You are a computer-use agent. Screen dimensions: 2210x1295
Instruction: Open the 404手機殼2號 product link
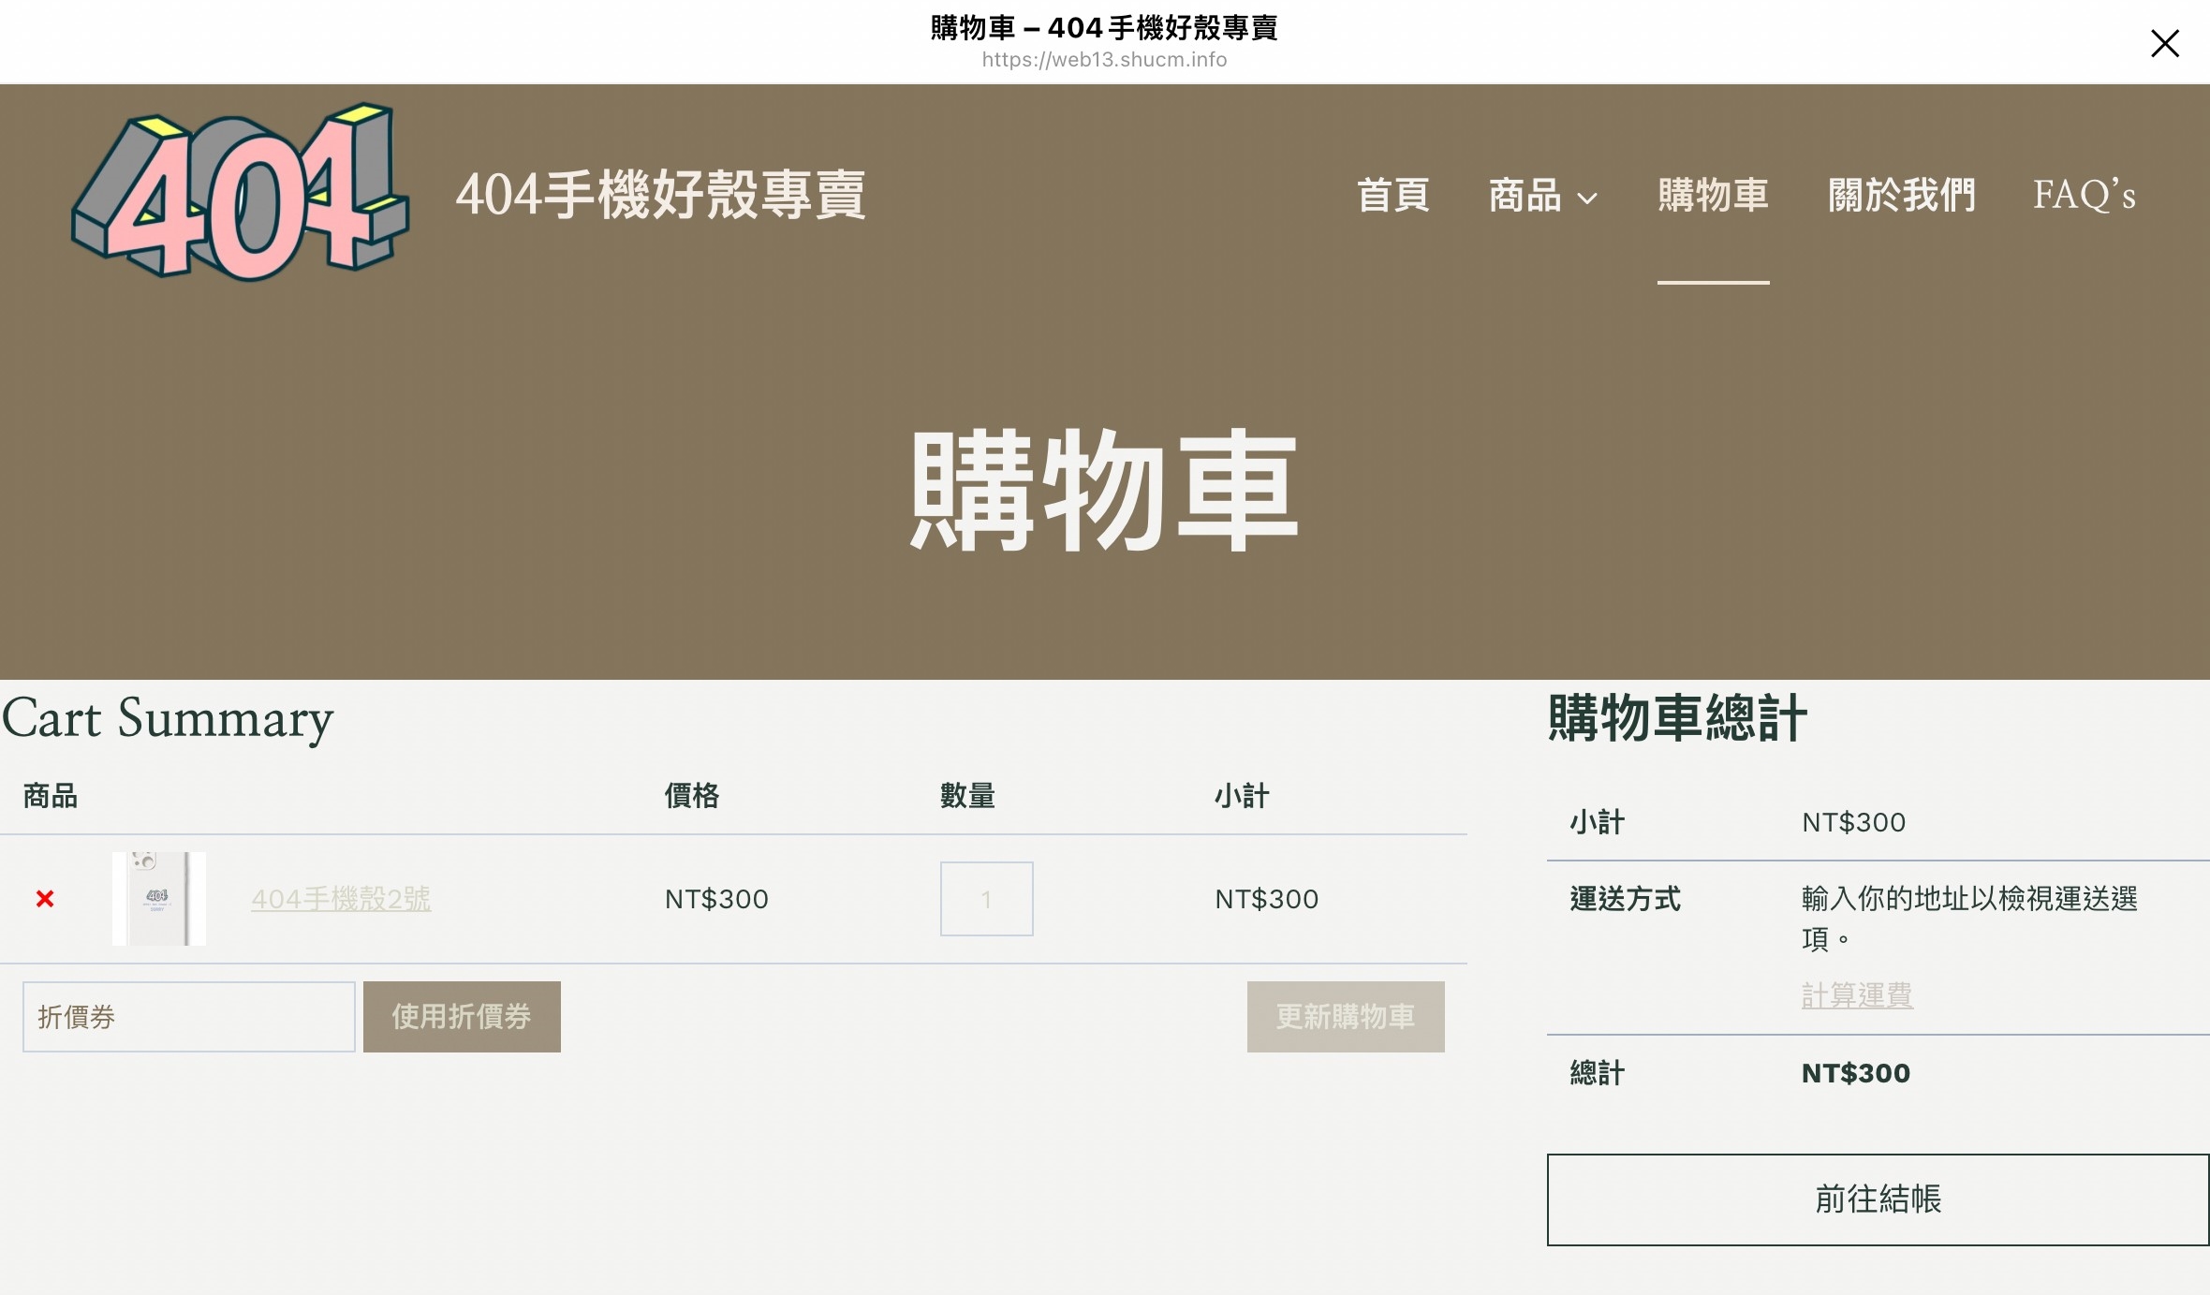click(x=341, y=899)
